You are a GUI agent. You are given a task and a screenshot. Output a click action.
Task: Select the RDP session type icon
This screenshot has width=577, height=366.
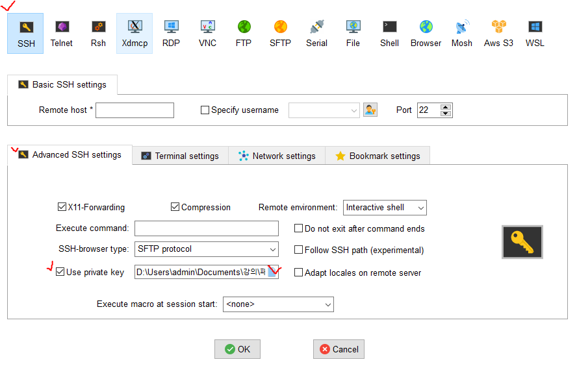[x=171, y=34]
